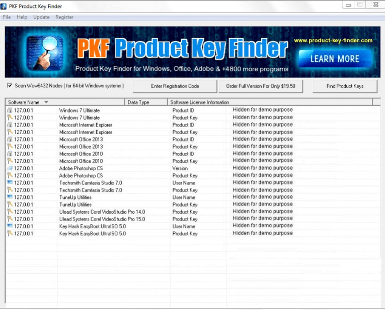Open the Help menu

22,17
